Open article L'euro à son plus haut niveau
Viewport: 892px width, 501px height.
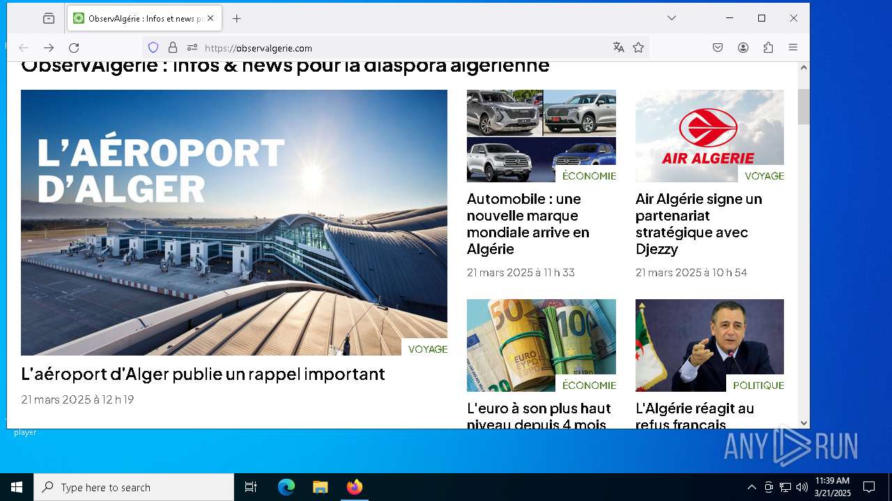click(539, 416)
